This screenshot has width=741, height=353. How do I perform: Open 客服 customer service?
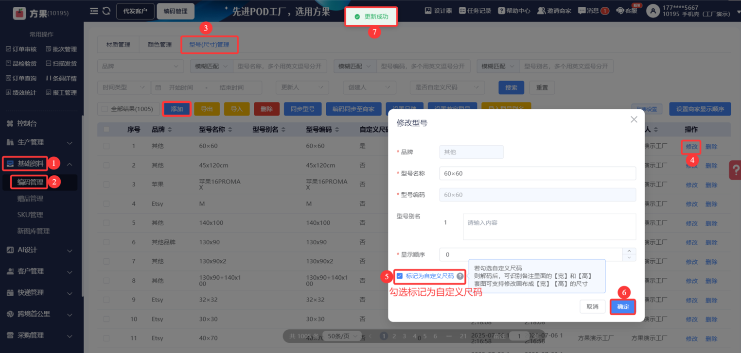(626, 11)
